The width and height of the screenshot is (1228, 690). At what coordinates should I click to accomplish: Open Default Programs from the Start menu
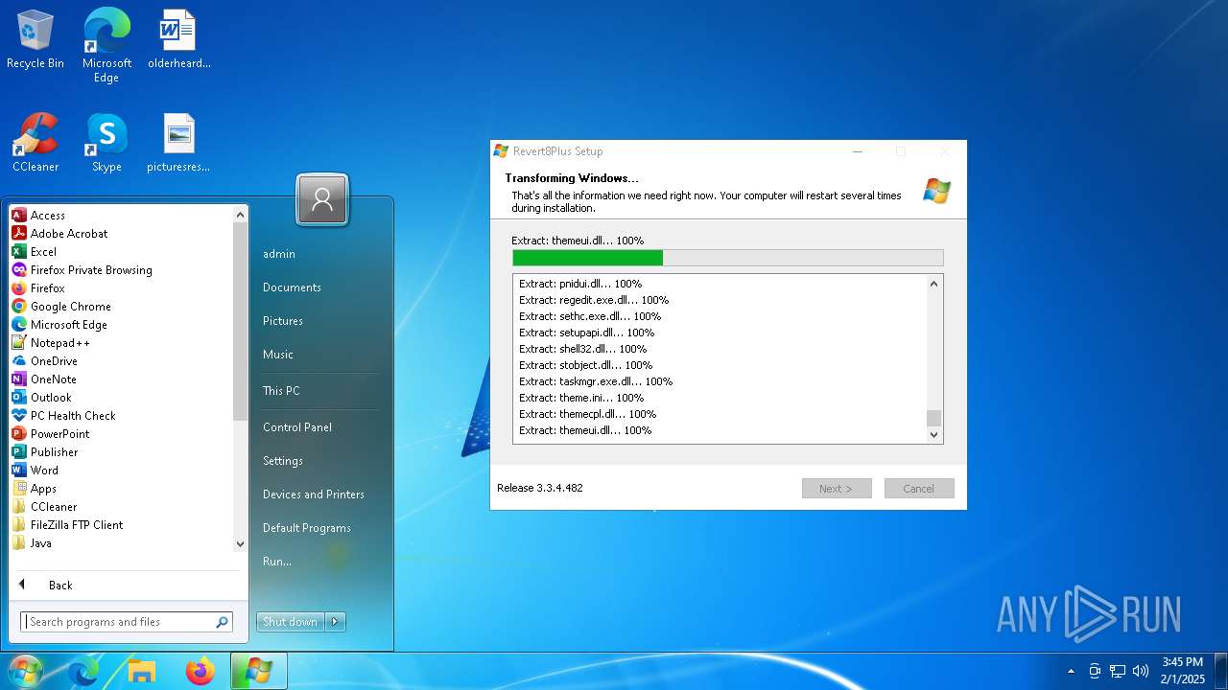[307, 528]
